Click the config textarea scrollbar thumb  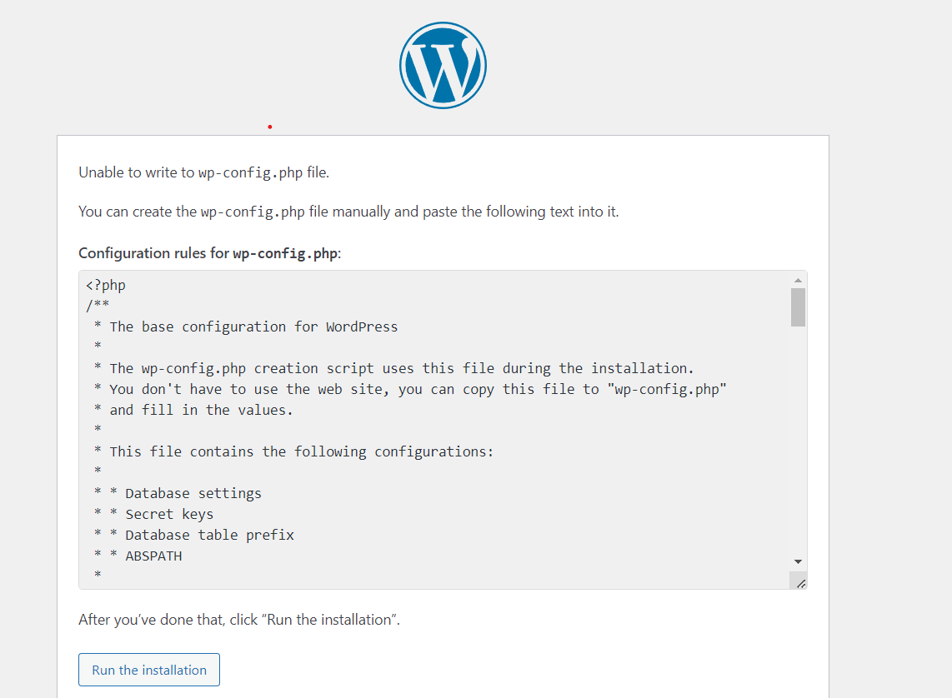(798, 307)
